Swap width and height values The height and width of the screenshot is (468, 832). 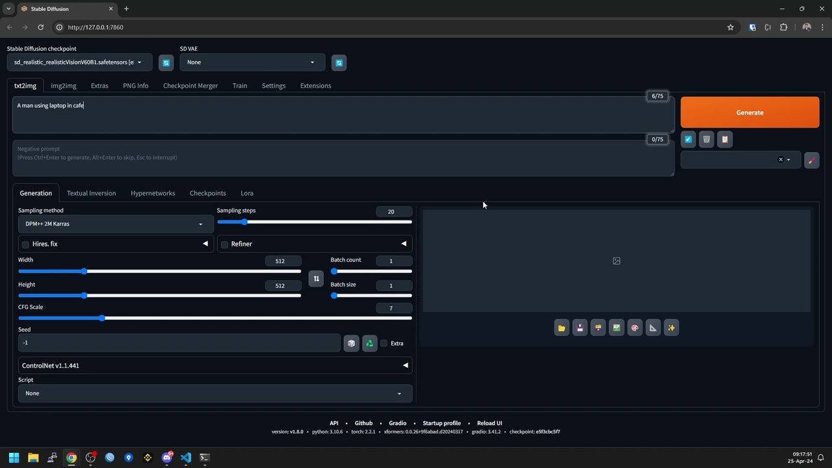tap(316, 279)
